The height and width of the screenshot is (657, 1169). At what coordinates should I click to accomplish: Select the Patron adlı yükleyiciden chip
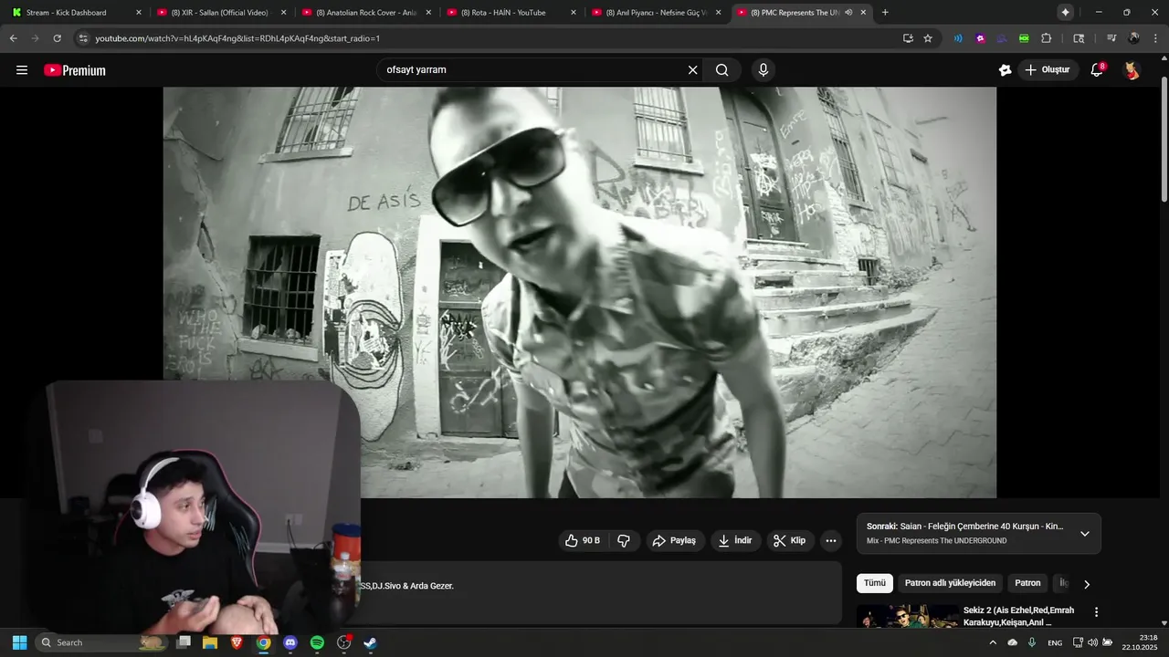pos(950,583)
